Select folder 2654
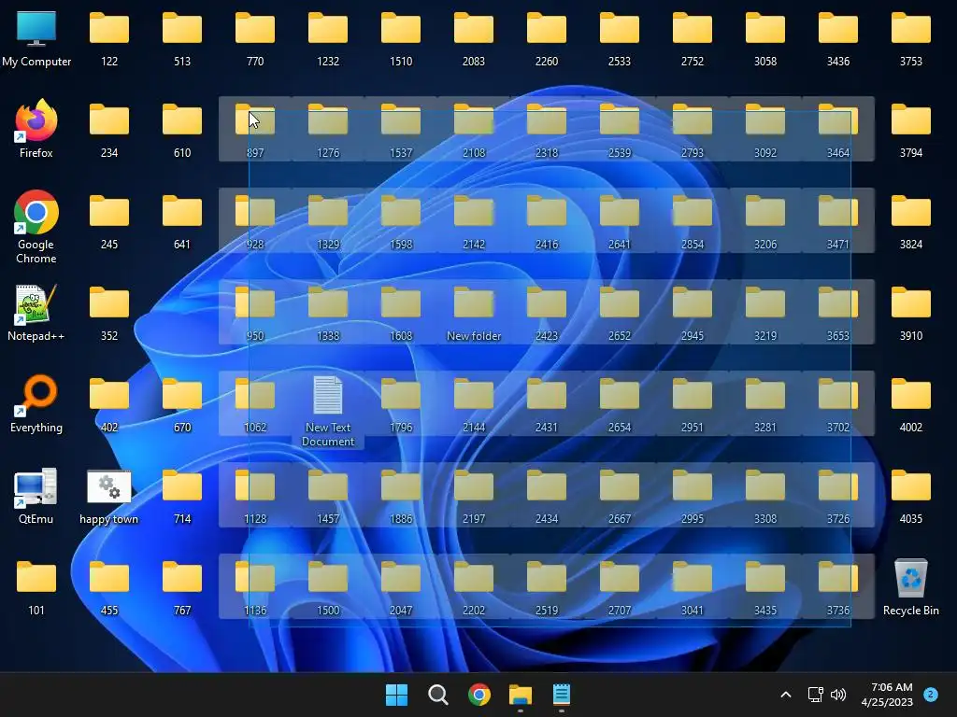This screenshot has height=717, width=957. [x=620, y=403]
